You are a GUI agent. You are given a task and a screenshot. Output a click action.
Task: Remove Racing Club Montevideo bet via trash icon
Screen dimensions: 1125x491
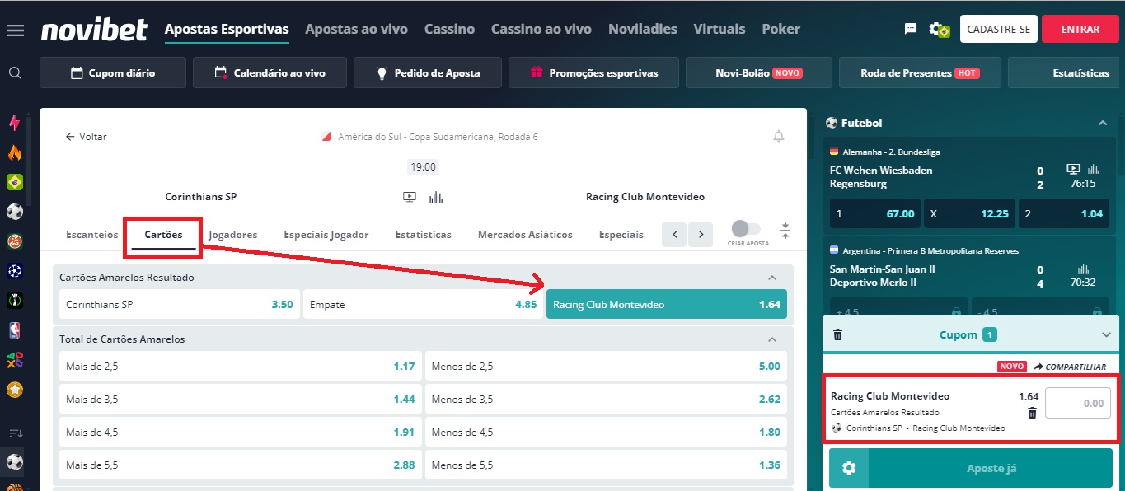click(x=1032, y=413)
